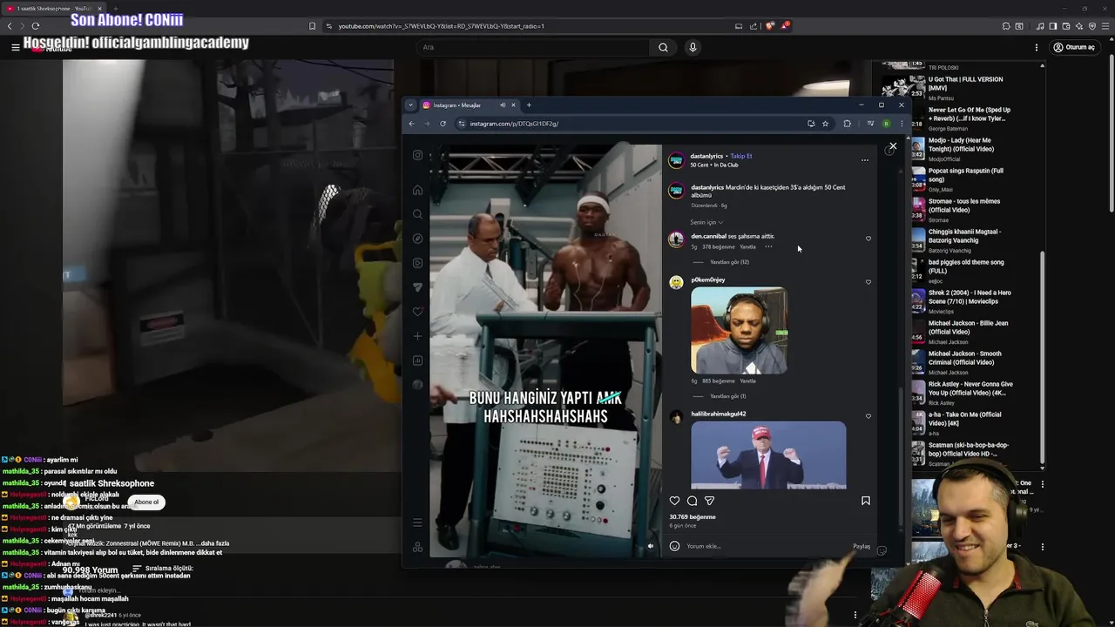Open the p0kem0njey GIF comment image

pos(739,331)
